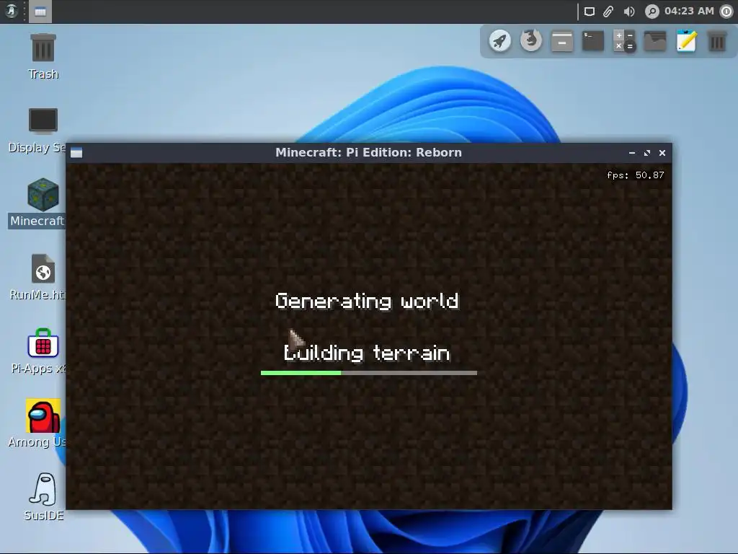
Task: Click the trash icon in the dock
Action: tap(717, 41)
